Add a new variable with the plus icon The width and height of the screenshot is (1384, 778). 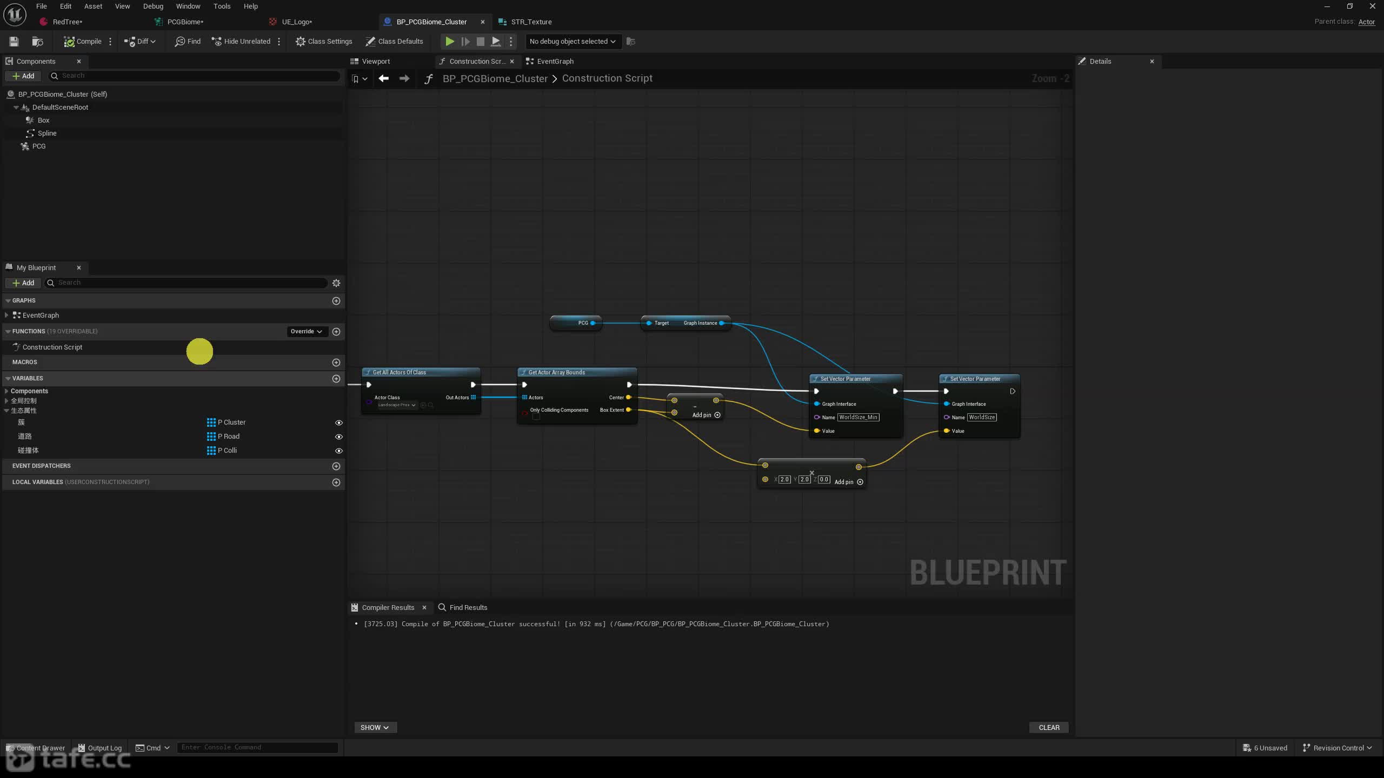[336, 379]
